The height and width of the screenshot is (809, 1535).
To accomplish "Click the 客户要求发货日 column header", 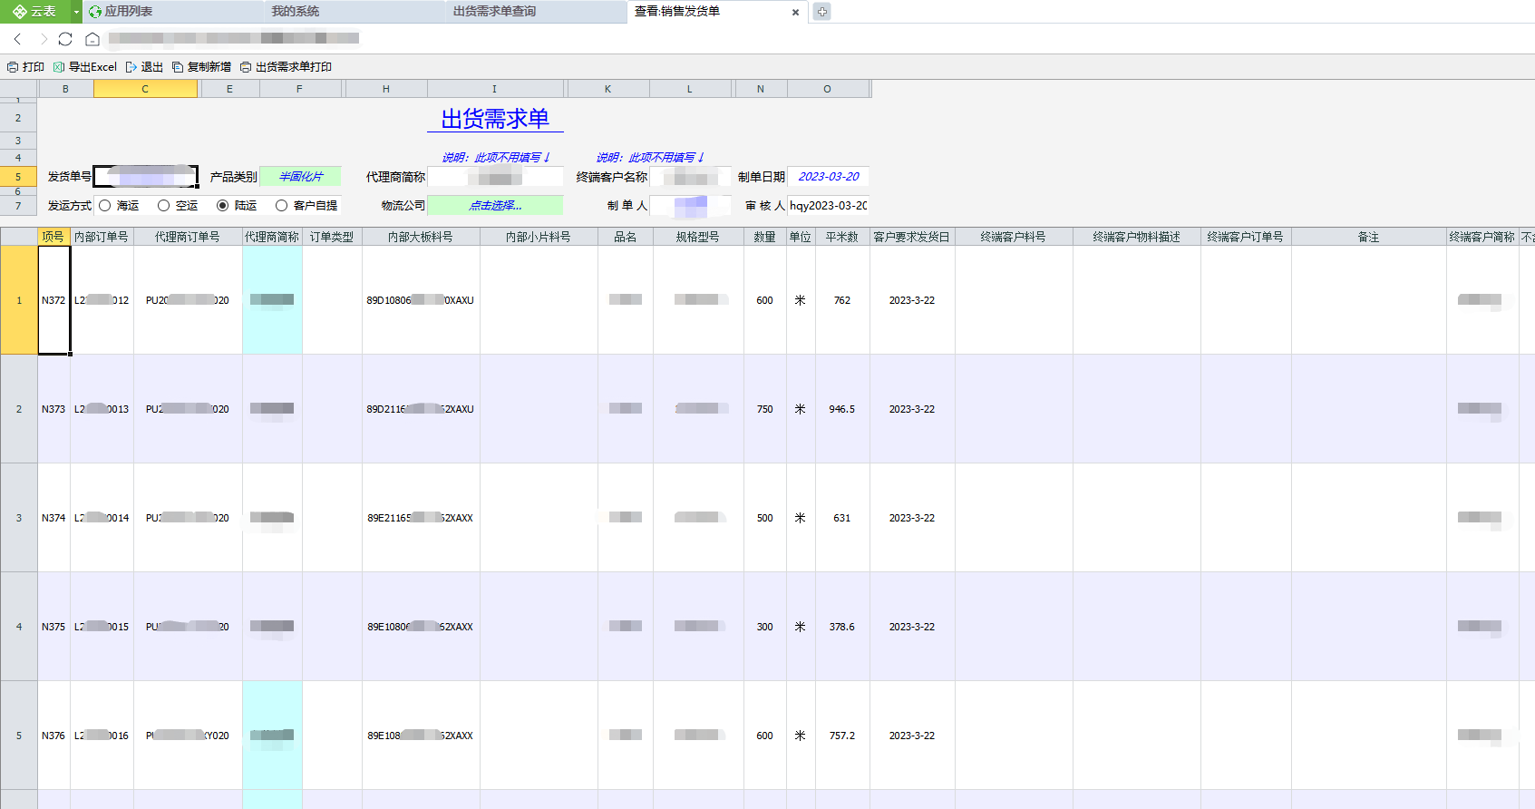I will tap(912, 237).
